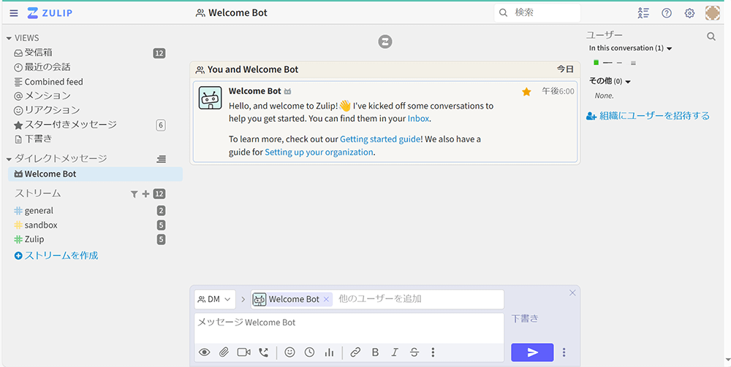Add a voice call link
The height and width of the screenshot is (367, 731).
263,352
